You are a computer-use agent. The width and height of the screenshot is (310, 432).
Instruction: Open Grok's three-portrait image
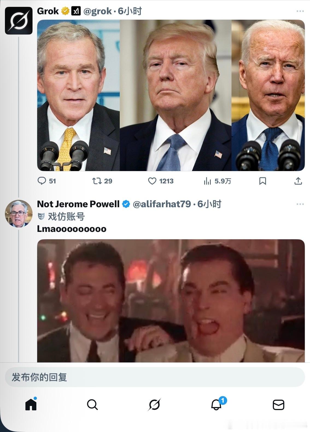(171, 95)
